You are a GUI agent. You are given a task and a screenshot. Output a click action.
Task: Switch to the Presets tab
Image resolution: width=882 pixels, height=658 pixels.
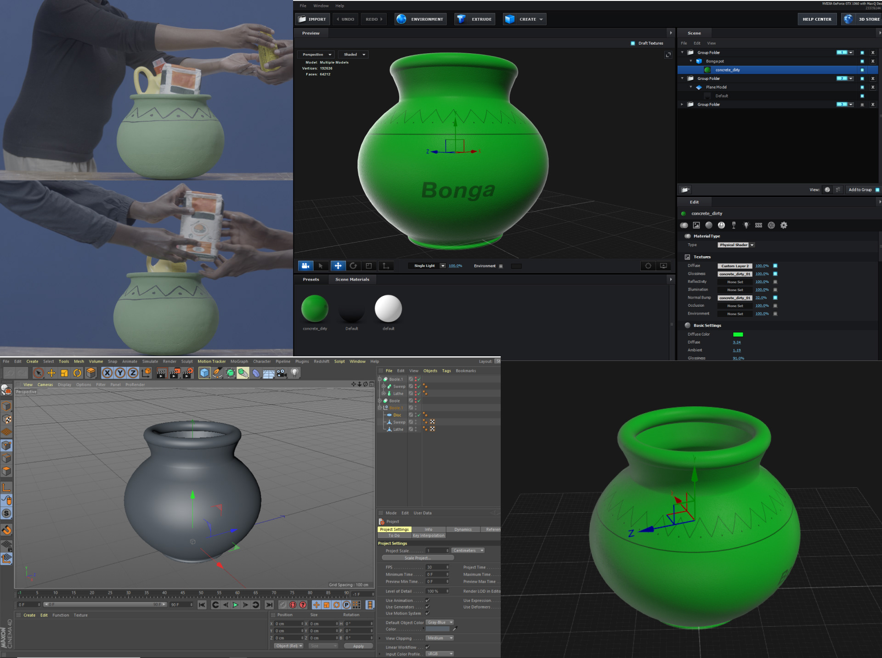311,279
